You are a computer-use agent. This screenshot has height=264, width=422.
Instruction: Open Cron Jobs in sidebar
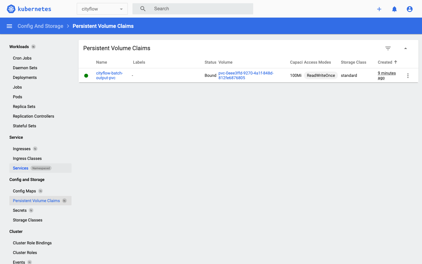[22, 58]
